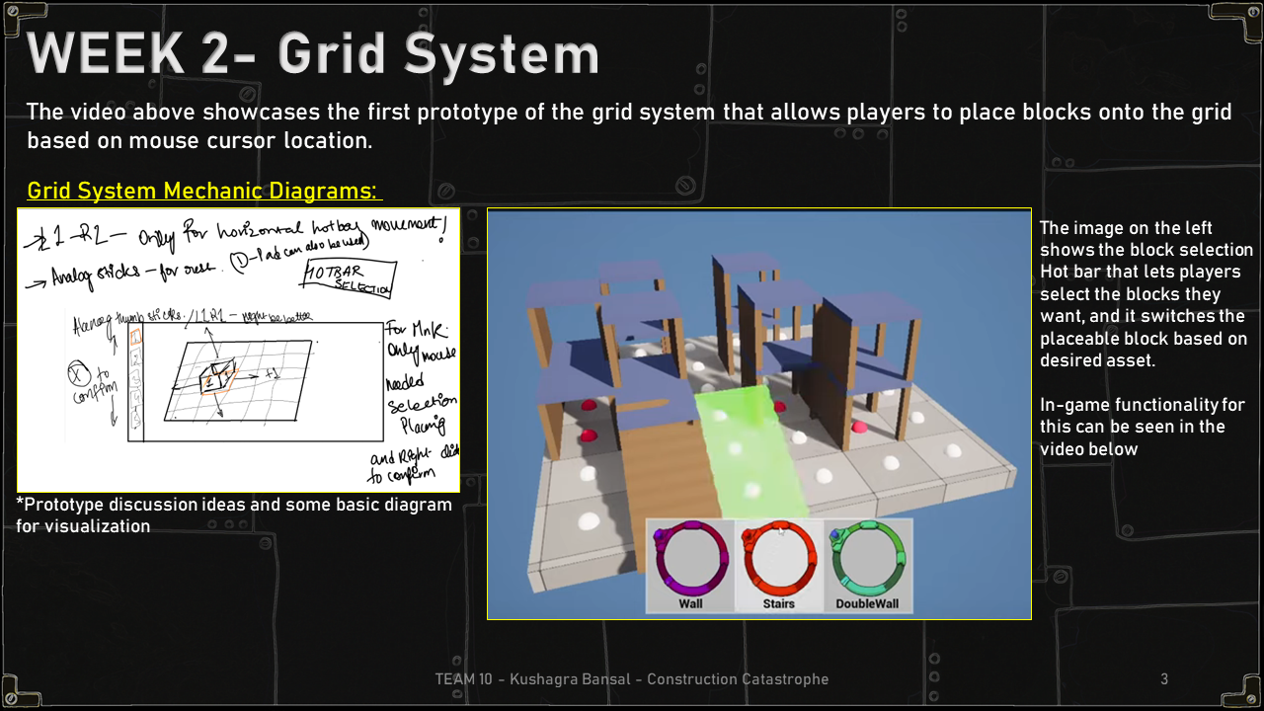Select the prototype discussion ideas caption
The width and height of the screenshot is (1264, 711).
pyautogui.click(x=234, y=515)
